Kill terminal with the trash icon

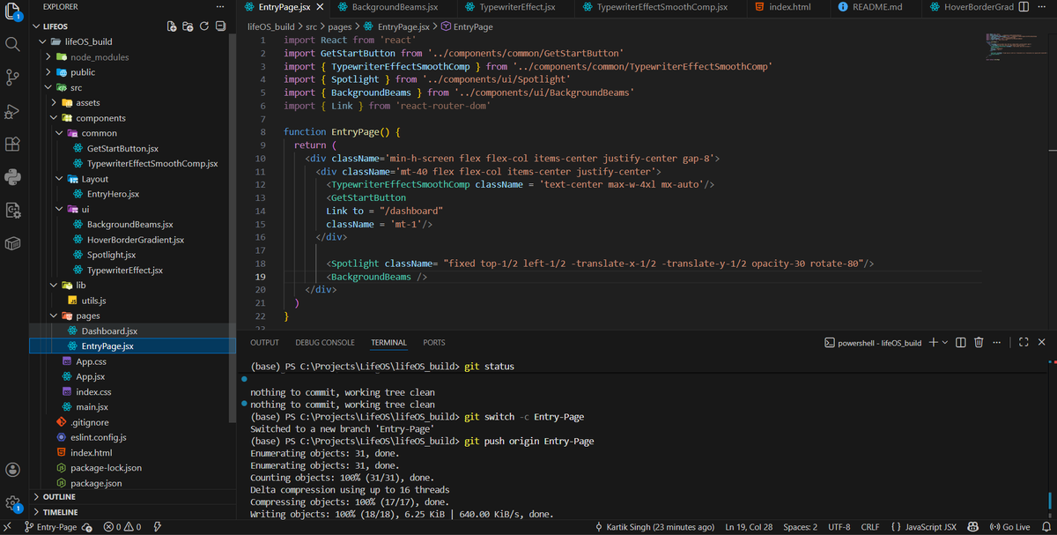tap(979, 342)
